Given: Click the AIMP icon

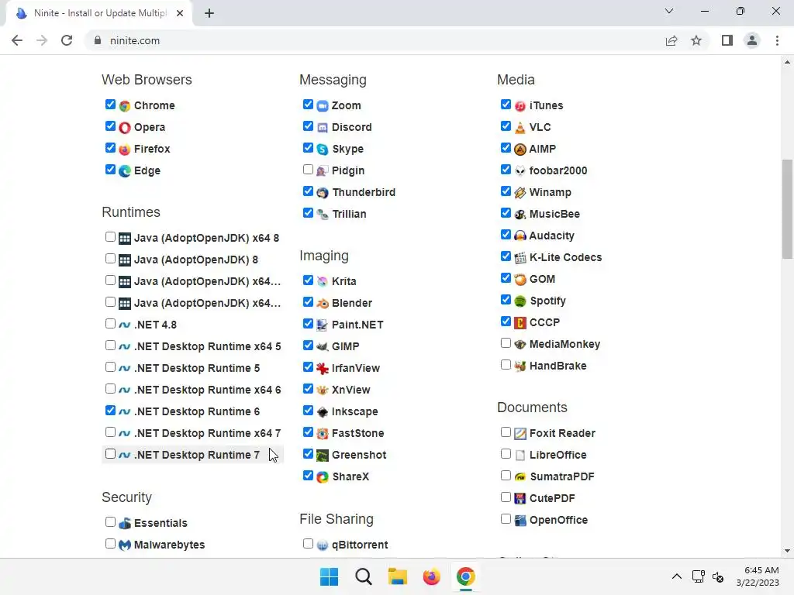Looking at the screenshot, I should click(x=520, y=150).
